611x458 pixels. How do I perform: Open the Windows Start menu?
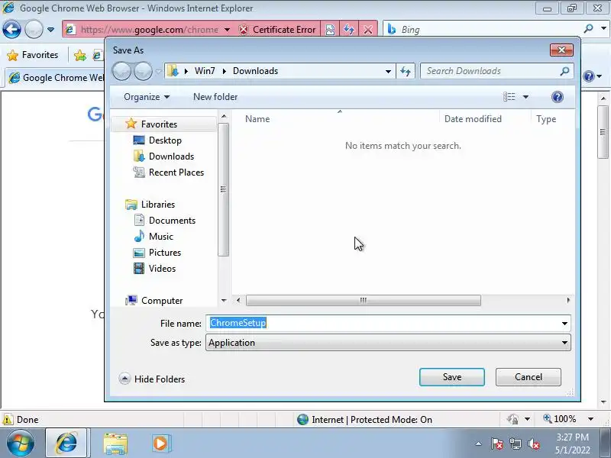(21, 443)
